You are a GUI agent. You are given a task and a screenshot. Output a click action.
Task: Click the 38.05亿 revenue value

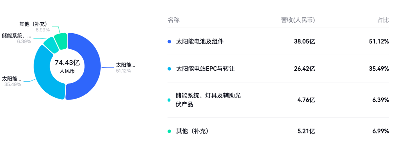tap(304, 42)
